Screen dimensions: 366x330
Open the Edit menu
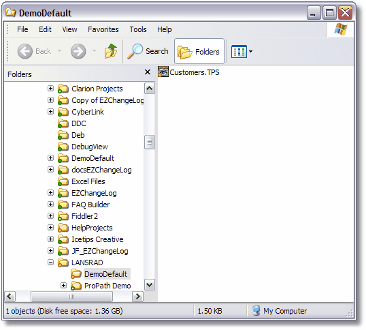pos(45,29)
